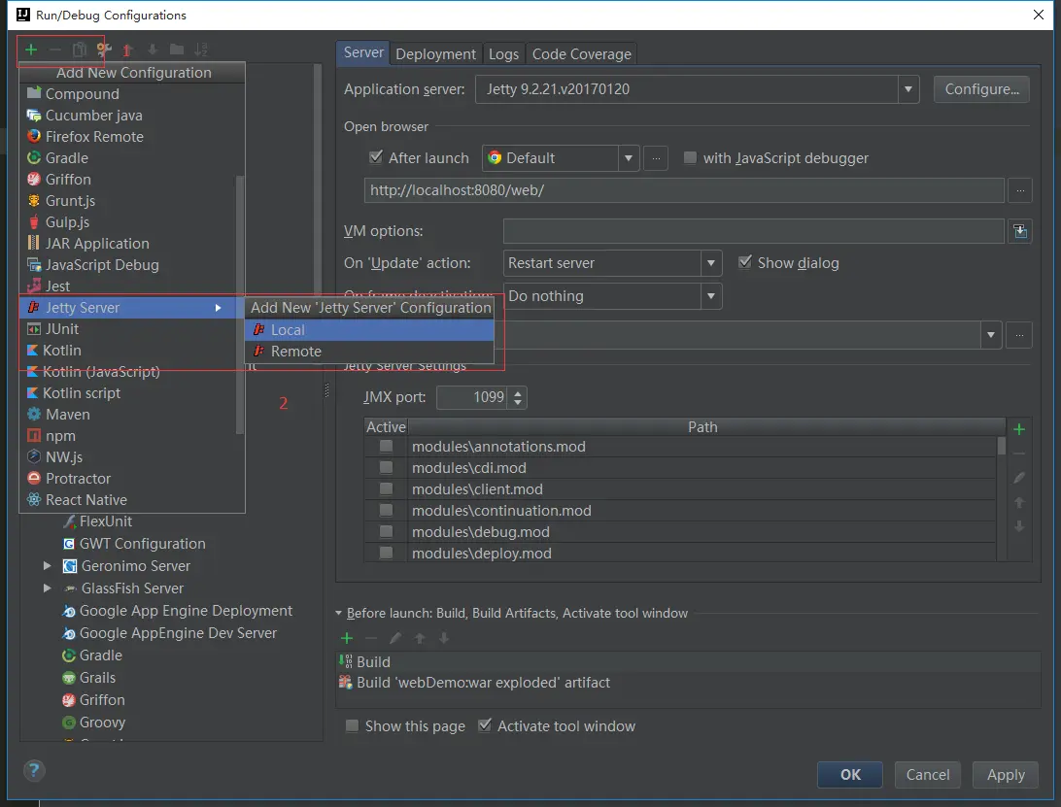Click the localhost URL input field

tap(684, 190)
